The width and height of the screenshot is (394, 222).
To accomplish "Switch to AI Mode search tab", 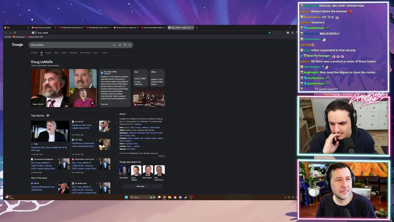I will [x=34, y=53].
